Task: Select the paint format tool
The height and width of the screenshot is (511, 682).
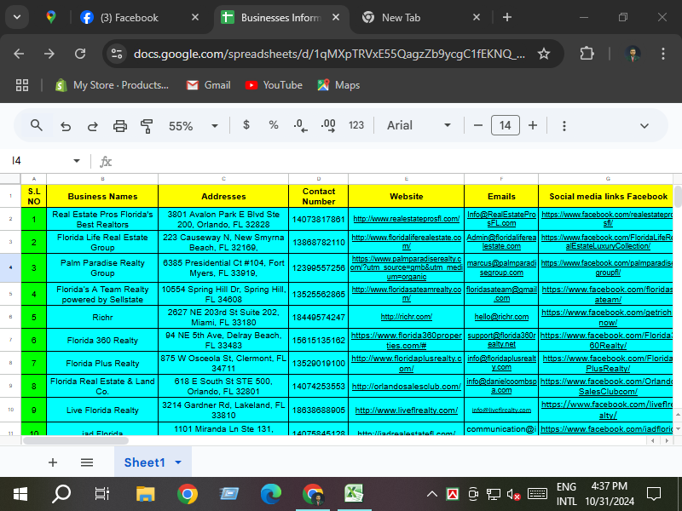Action: (147, 125)
